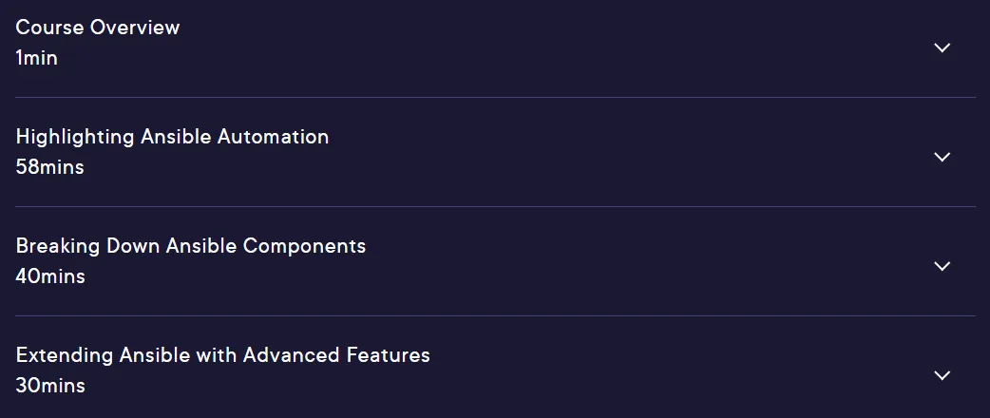Open the Breaking Down Ansible Components chevron
The width and height of the screenshot is (990, 418).
tap(942, 266)
